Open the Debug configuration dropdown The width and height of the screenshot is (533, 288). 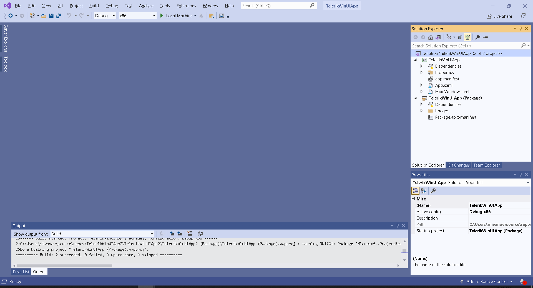[105, 16]
